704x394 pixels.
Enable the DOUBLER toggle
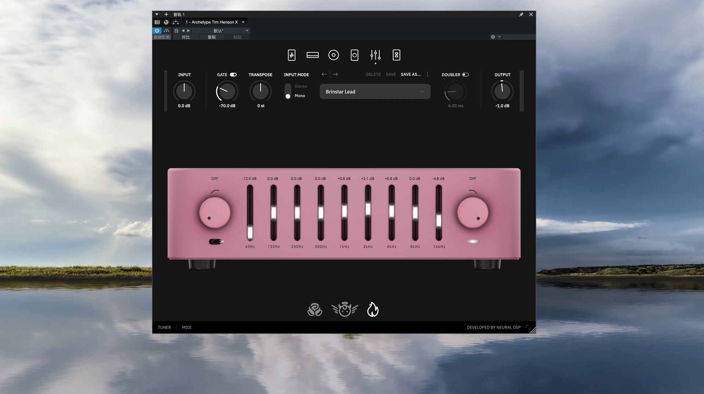(465, 75)
